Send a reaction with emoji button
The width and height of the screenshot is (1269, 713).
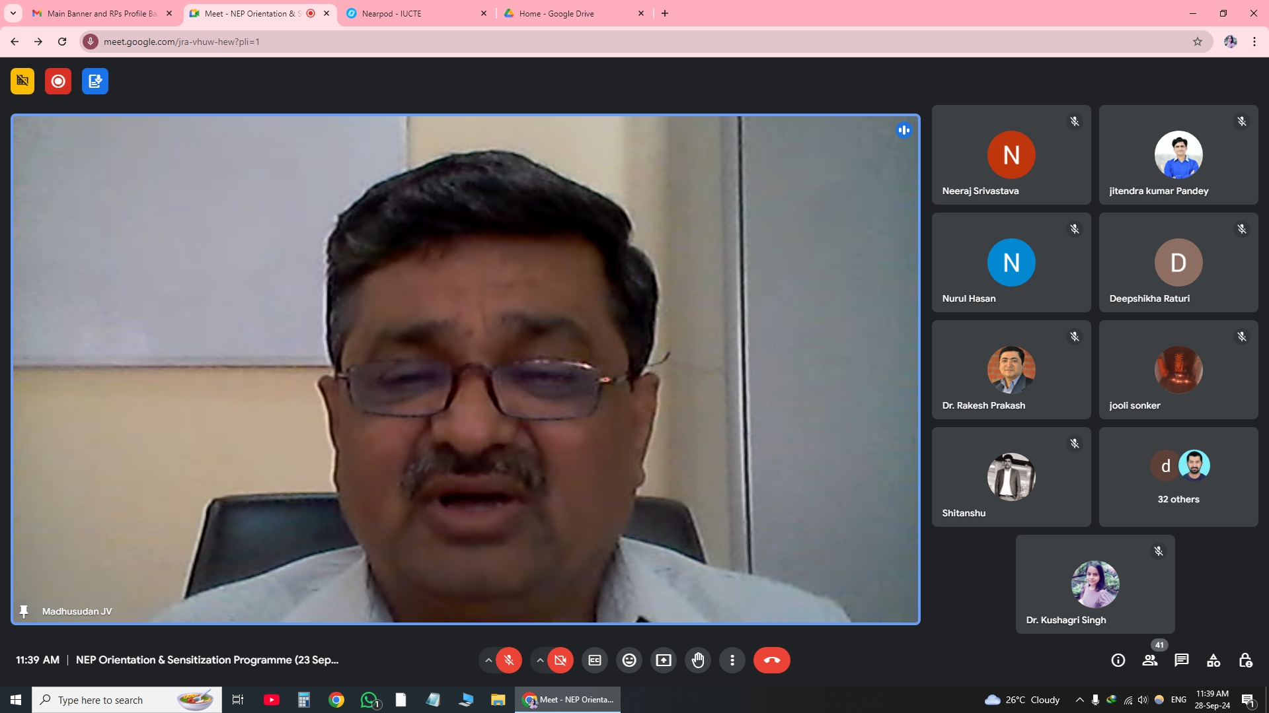tap(629, 660)
